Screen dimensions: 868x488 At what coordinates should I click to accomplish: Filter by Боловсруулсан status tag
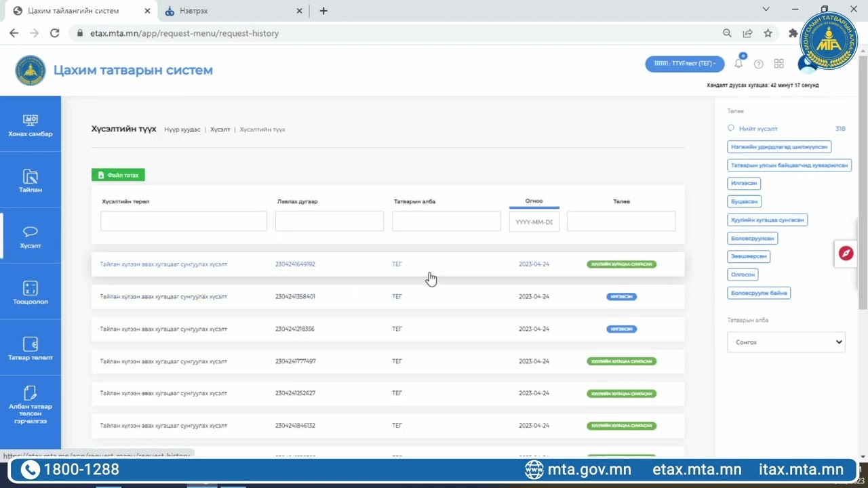pos(753,238)
